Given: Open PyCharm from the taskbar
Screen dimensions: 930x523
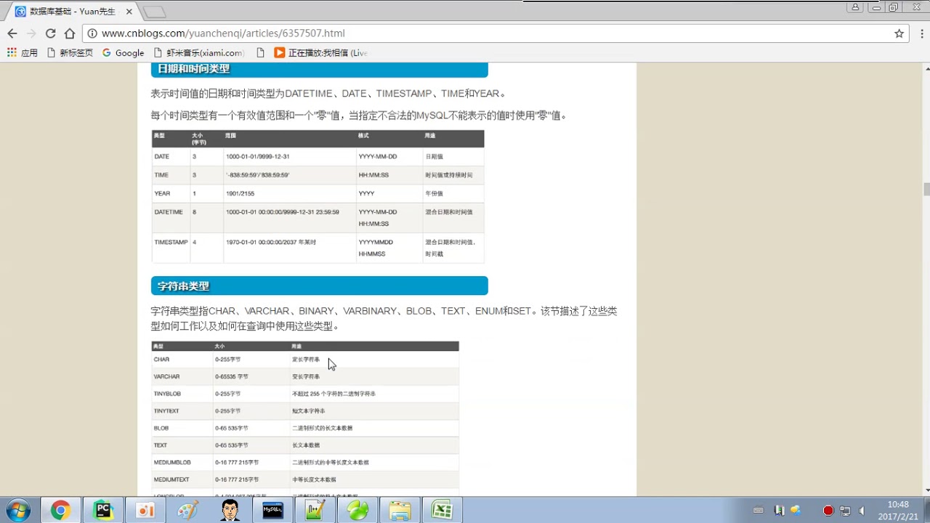Looking at the screenshot, I should click(103, 511).
